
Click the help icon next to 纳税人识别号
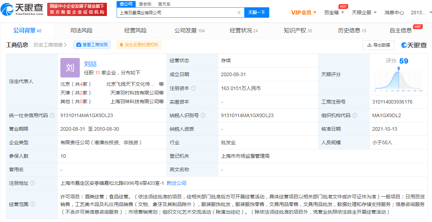[203, 115]
